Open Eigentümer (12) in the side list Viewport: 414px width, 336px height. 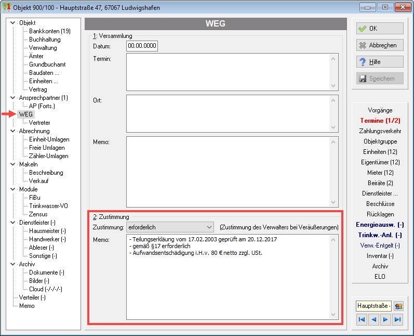pos(380,162)
